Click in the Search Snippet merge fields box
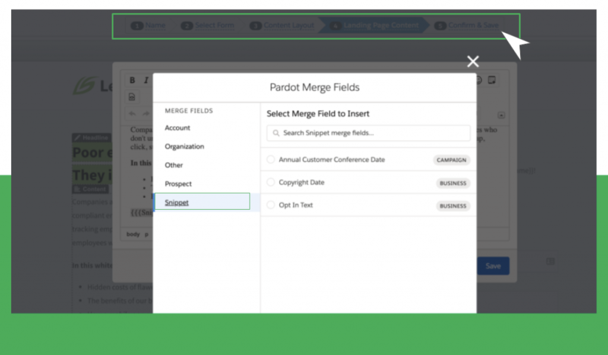Image resolution: width=608 pixels, height=355 pixels. pos(368,133)
